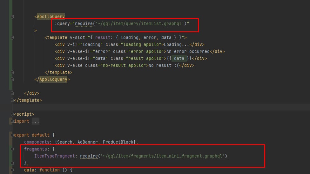
Task: Toggle fold at fragments closing brace
Action: click(12, 163)
